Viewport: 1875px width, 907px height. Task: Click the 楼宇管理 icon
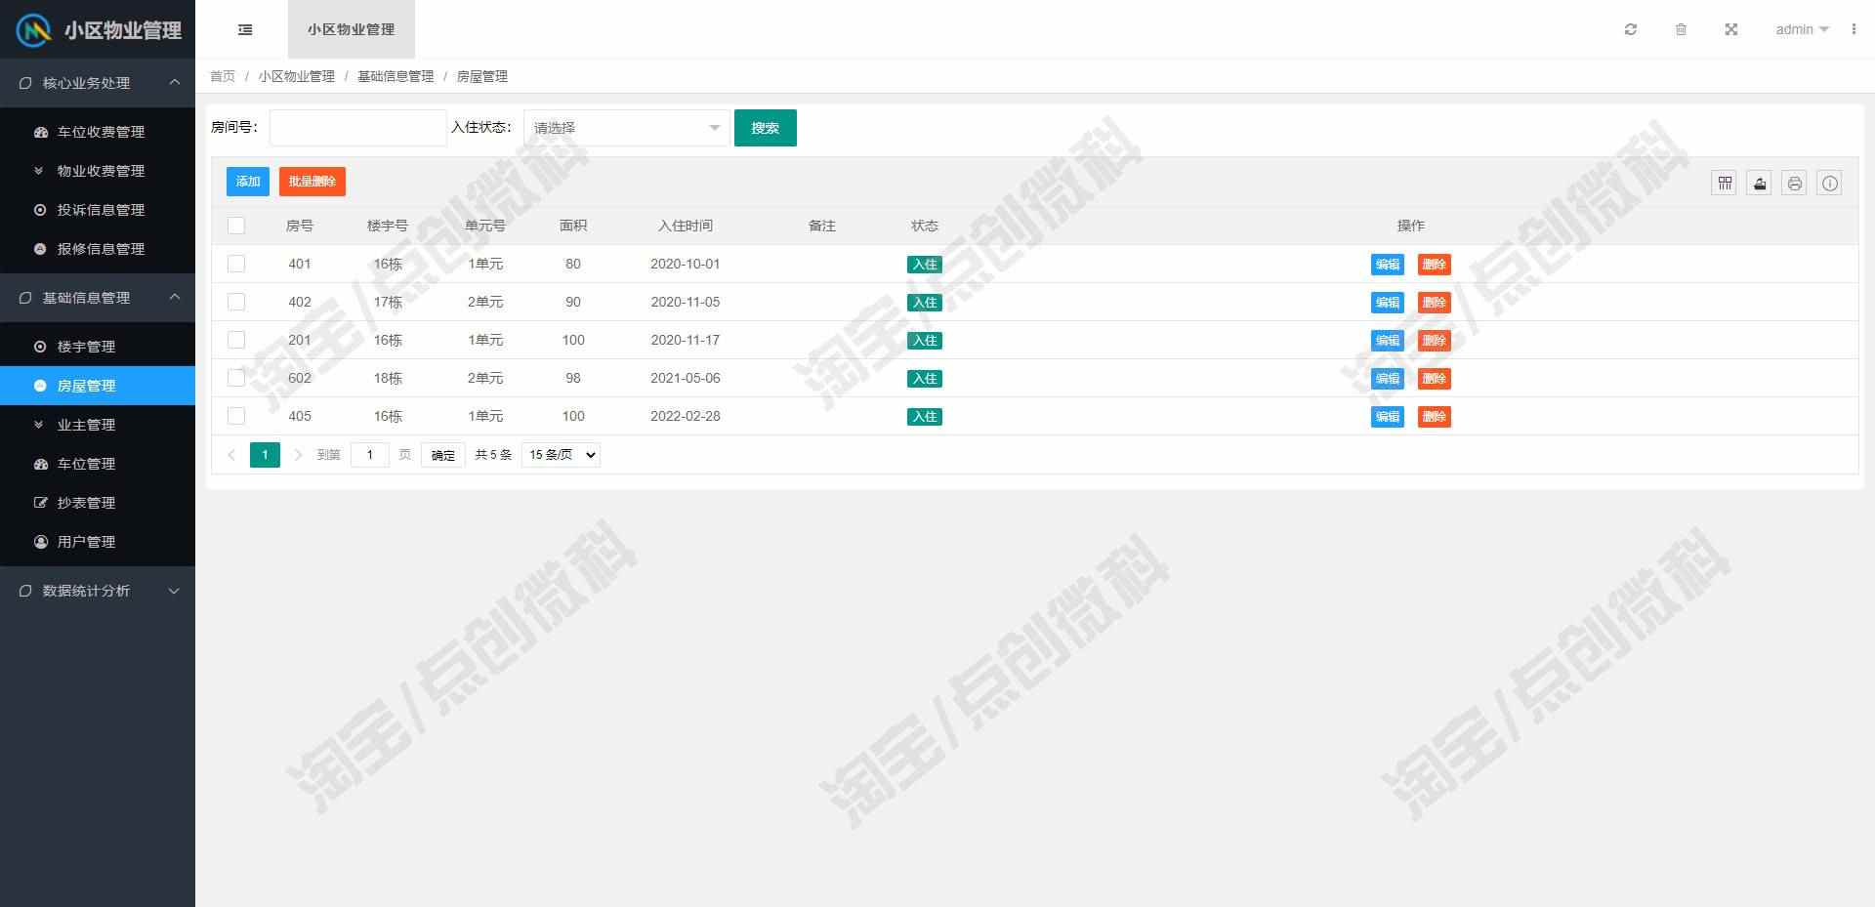click(x=40, y=347)
